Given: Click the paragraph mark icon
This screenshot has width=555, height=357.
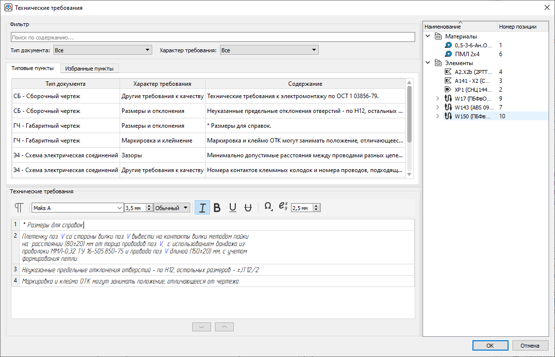Looking at the screenshot, I should [x=19, y=208].
